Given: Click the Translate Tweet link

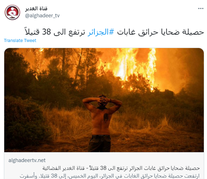Looking at the screenshot, I should 20,41.
